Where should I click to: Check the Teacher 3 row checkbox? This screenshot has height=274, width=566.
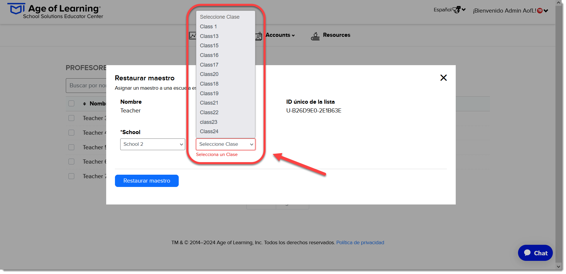click(x=71, y=118)
